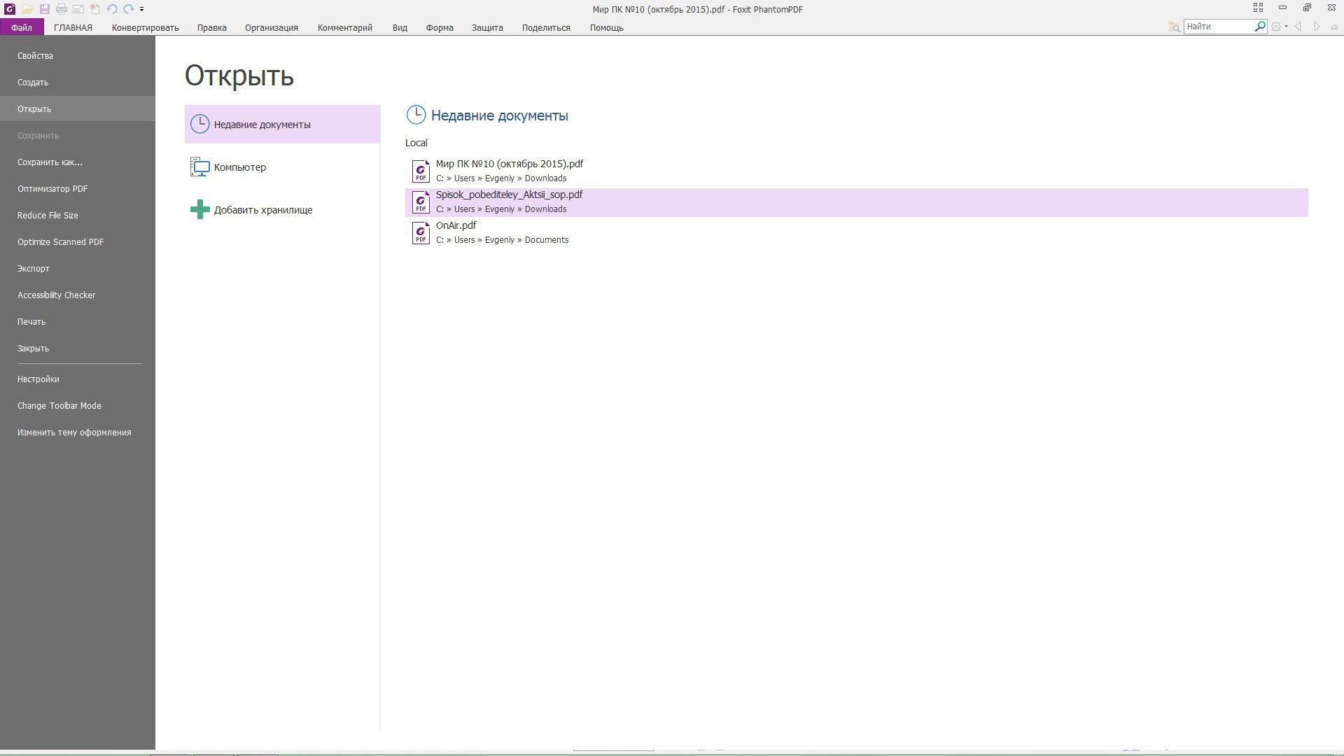Open the Экспорт option
Screen dimensions: 1344x756
[x=78, y=268]
